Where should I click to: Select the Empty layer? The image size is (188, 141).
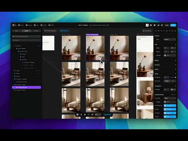26,76
